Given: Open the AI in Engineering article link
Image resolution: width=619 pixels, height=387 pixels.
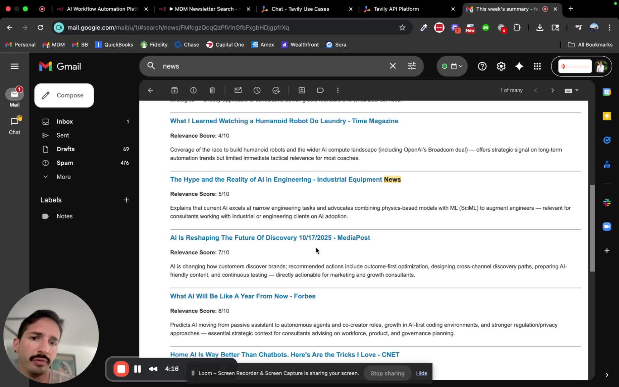Looking at the screenshot, I should coord(285,180).
